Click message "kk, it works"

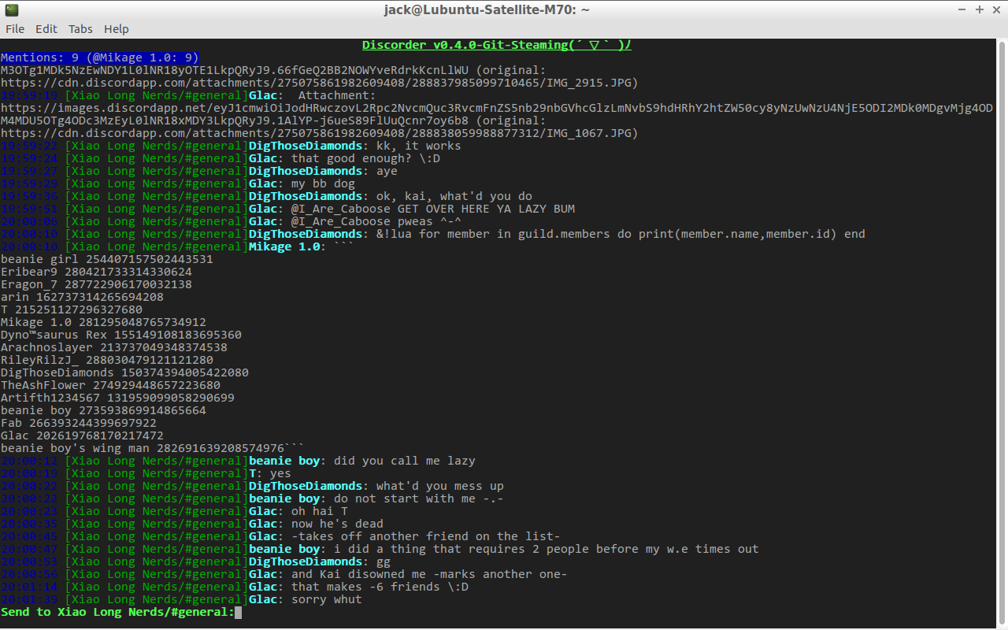(x=418, y=146)
